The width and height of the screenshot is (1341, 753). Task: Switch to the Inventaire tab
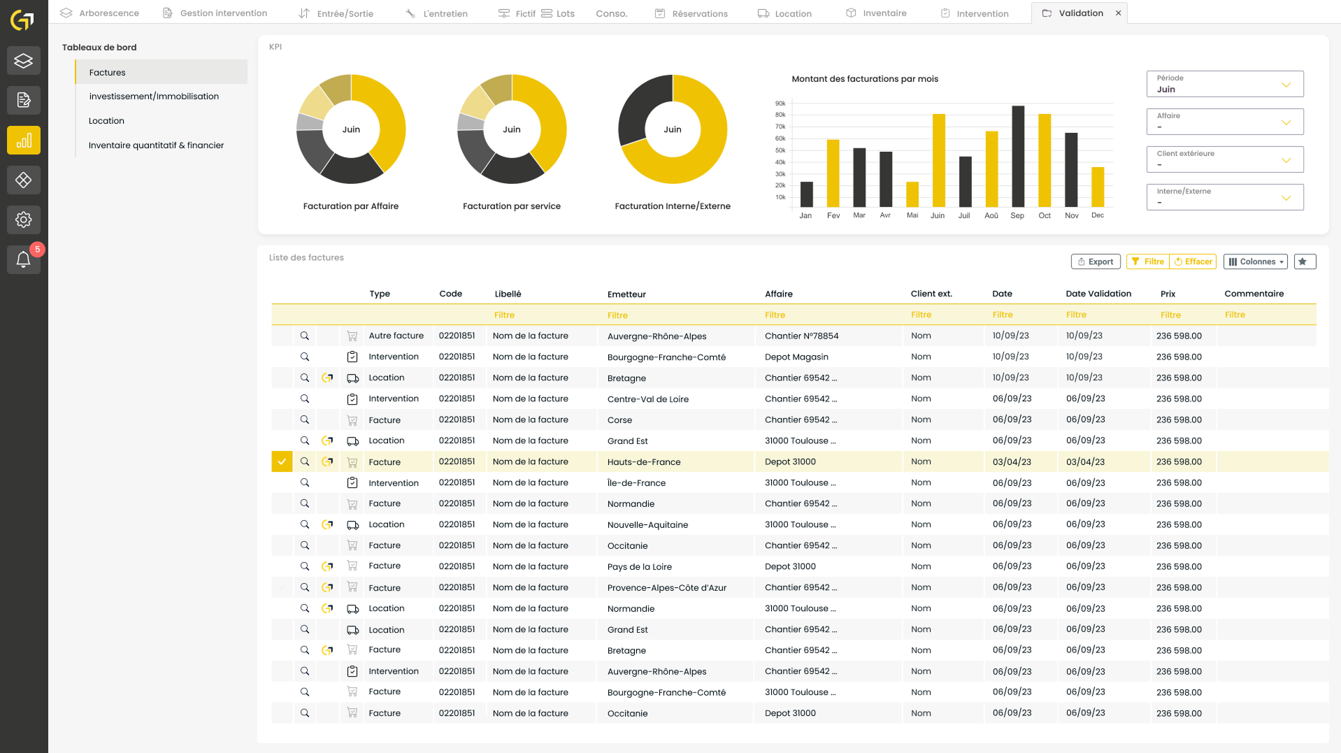pos(876,13)
